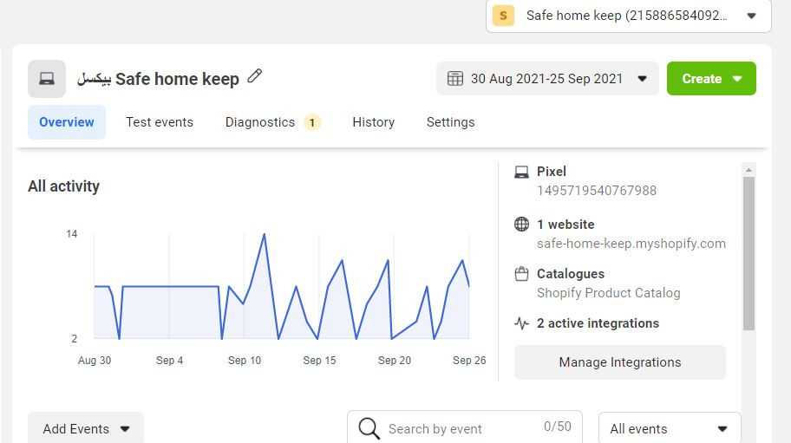This screenshot has width=791, height=443.
Task: Click the yellow S account icon
Action: [503, 16]
